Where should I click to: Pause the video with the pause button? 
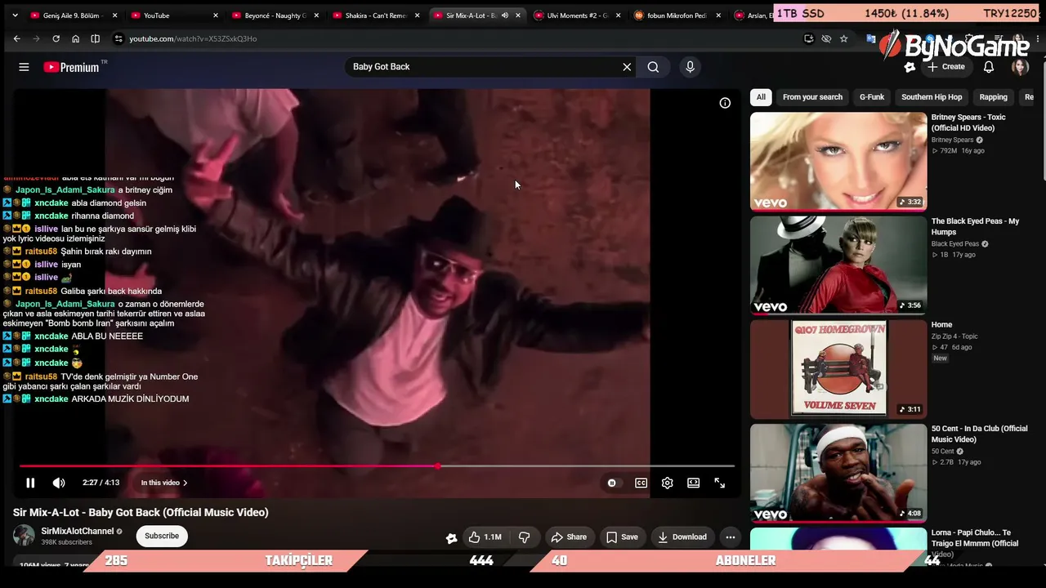click(x=30, y=483)
